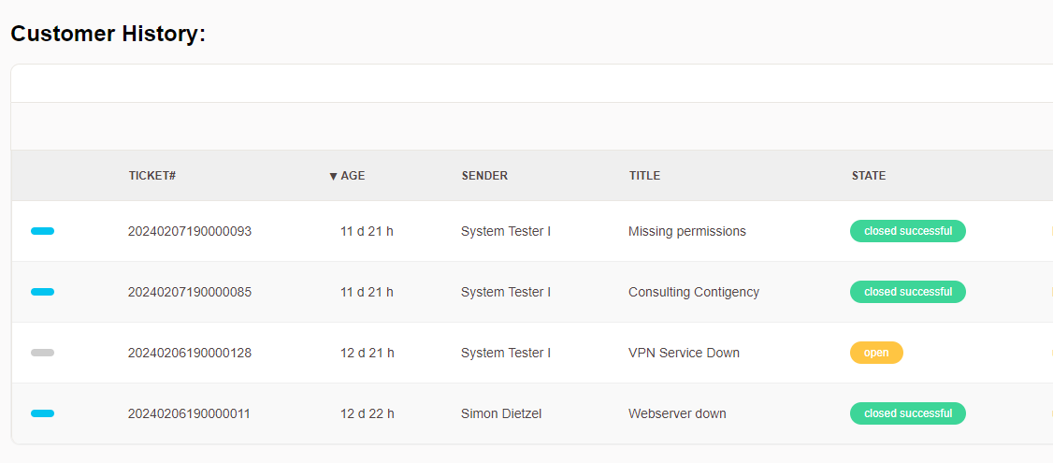Click the 12 d 21 h age cell
Screen dimensions: 1053x463
[x=367, y=353]
